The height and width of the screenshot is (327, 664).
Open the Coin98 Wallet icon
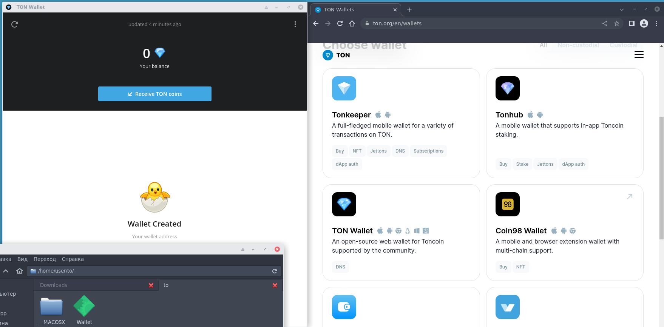pyautogui.click(x=508, y=204)
